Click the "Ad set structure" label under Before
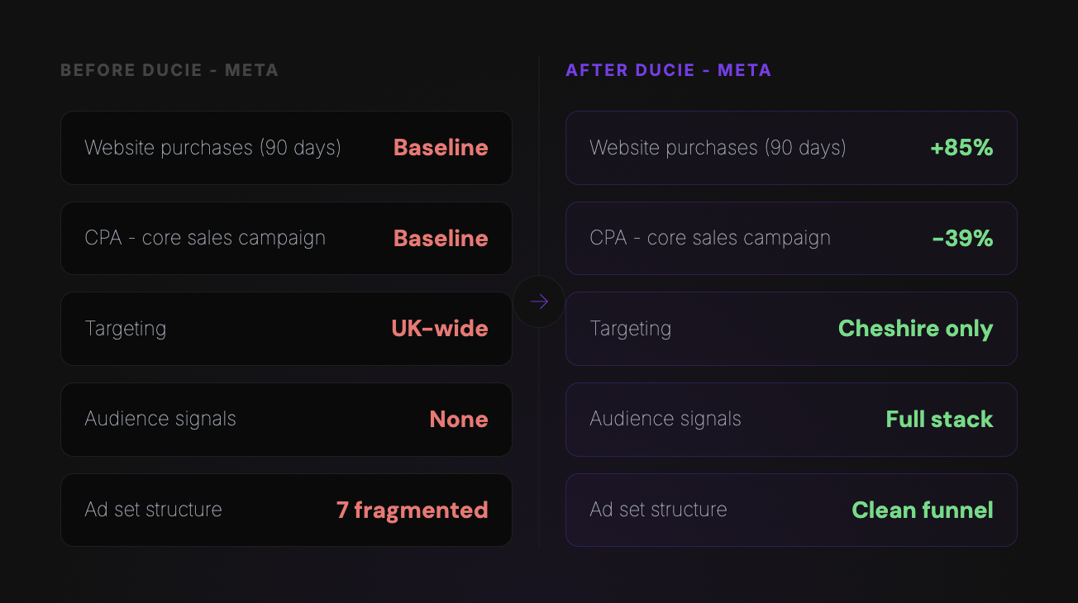Screen dimensions: 1078x603 point(153,510)
